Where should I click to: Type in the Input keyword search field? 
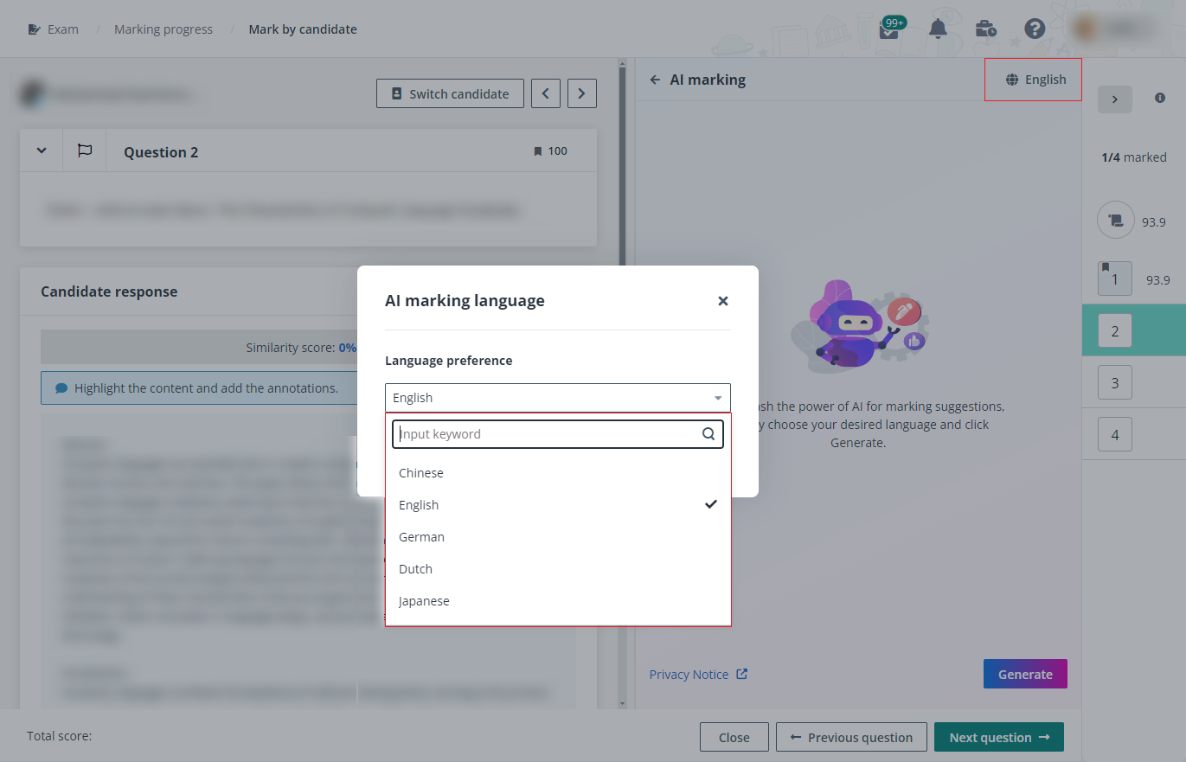coord(545,433)
